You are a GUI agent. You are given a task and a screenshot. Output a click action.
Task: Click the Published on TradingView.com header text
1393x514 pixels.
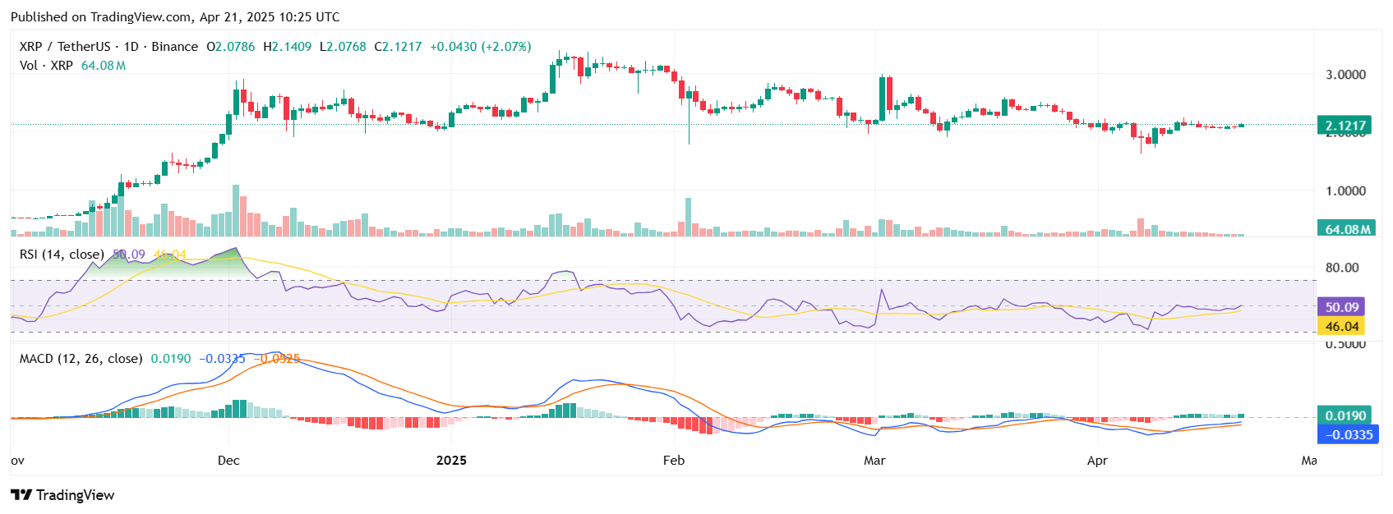[175, 16]
